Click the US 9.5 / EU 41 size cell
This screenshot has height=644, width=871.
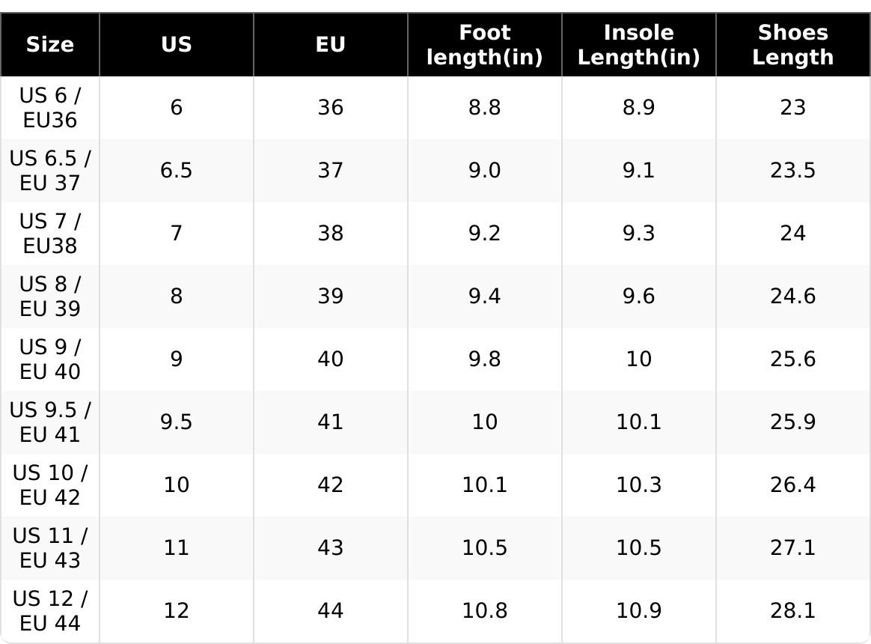pos(50,422)
